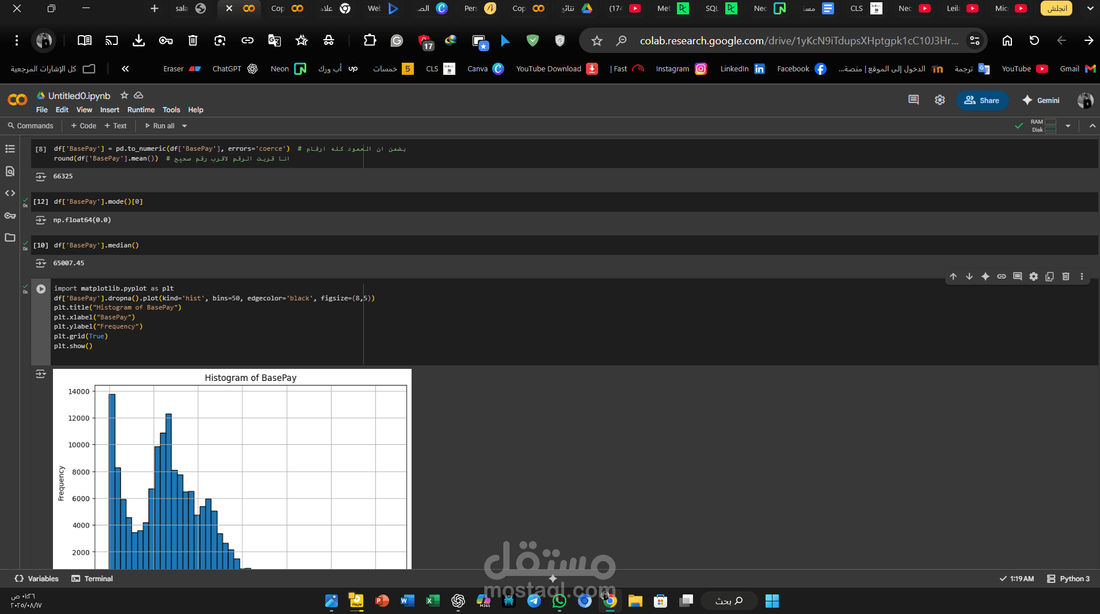This screenshot has height=614, width=1100.
Task: Rename the Untitled0.ipynb notebook title
Action: (79, 96)
